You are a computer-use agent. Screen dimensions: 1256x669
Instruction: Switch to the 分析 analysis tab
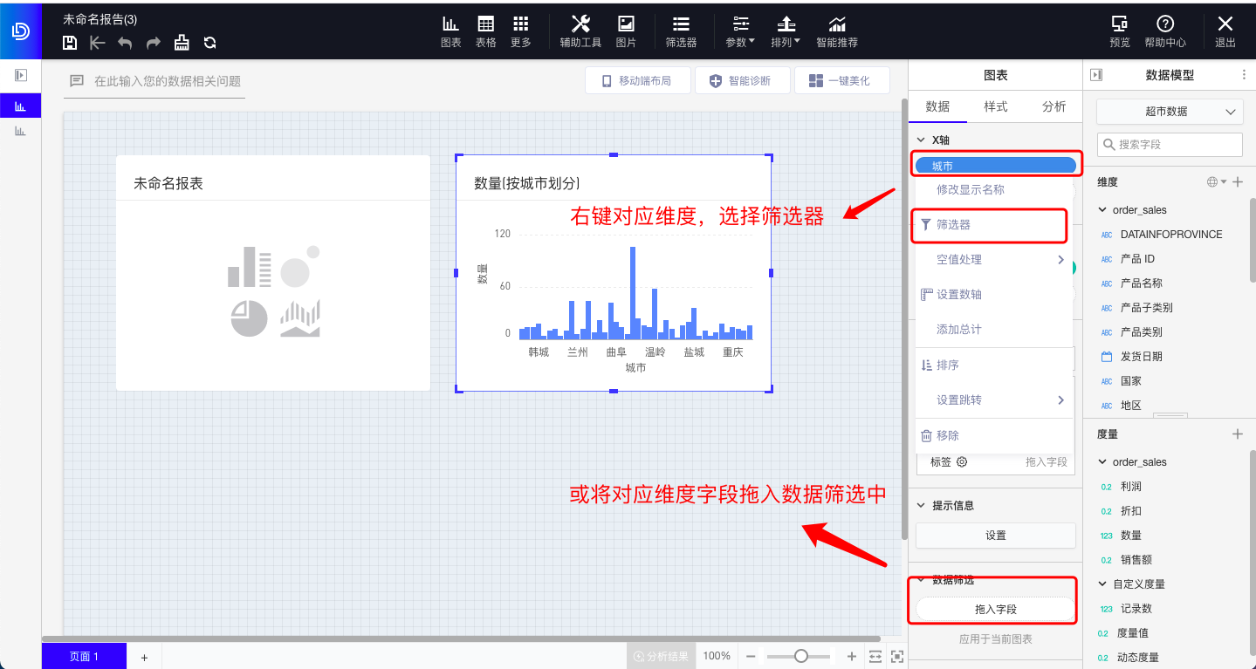coord(1054,106)
